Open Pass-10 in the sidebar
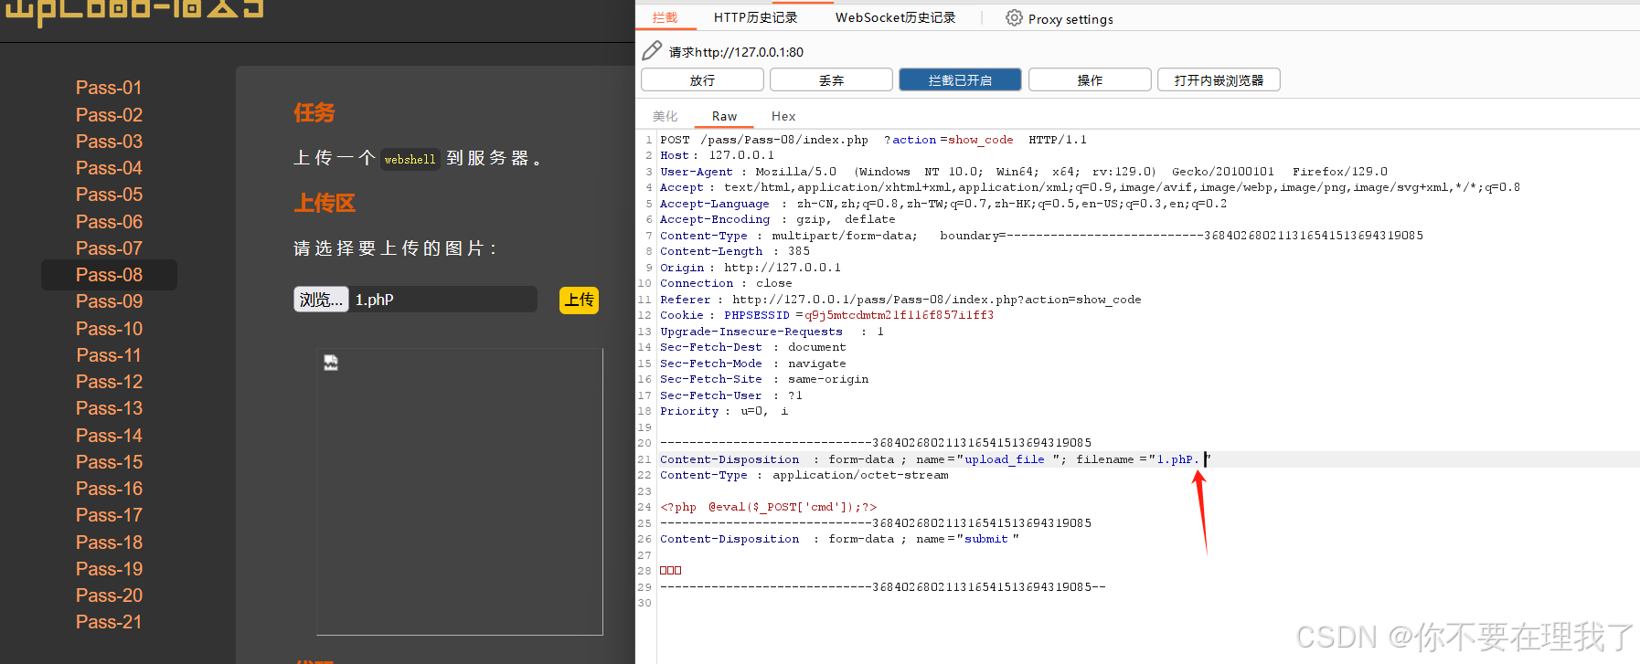This screenshot has height=664, width=1640. [109, 329]
